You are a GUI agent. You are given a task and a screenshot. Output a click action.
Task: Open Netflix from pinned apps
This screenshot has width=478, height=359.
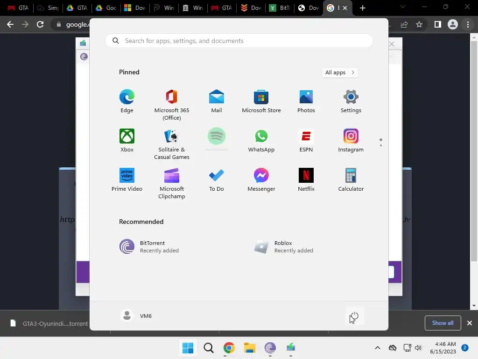(x=306, y=180)
